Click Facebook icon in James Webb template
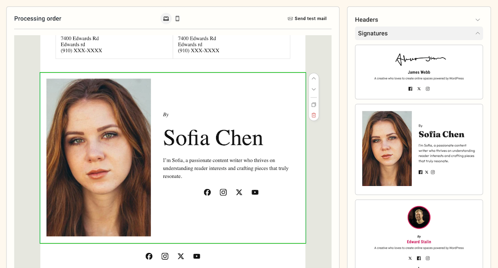This screenshot has height=268, width=498. [x=410, y=89]
